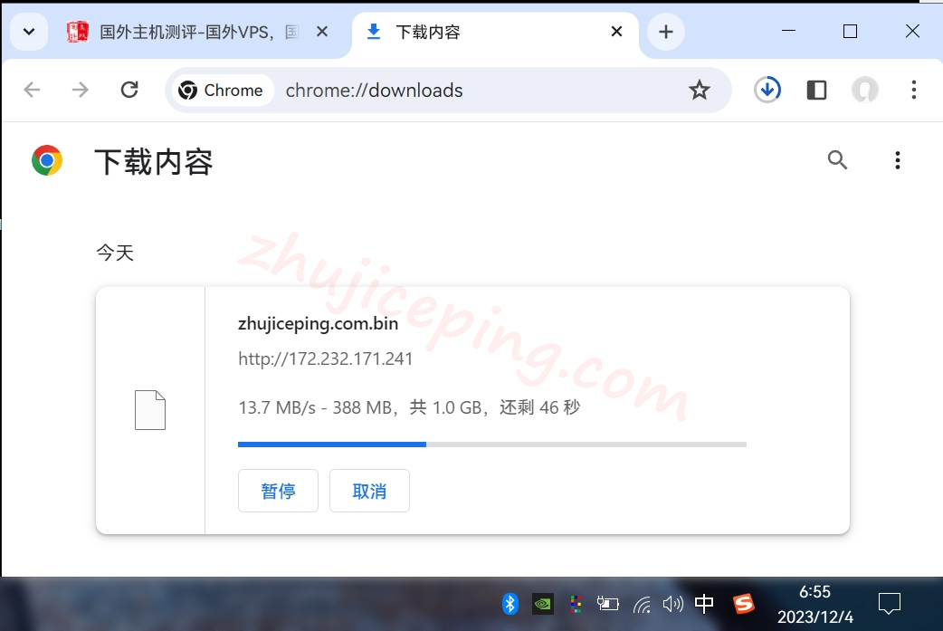Image resolution: width=943 pixels, height=631 pixels.
Task: Open the NVIDIA tray icon
Action: pos(542,603)
